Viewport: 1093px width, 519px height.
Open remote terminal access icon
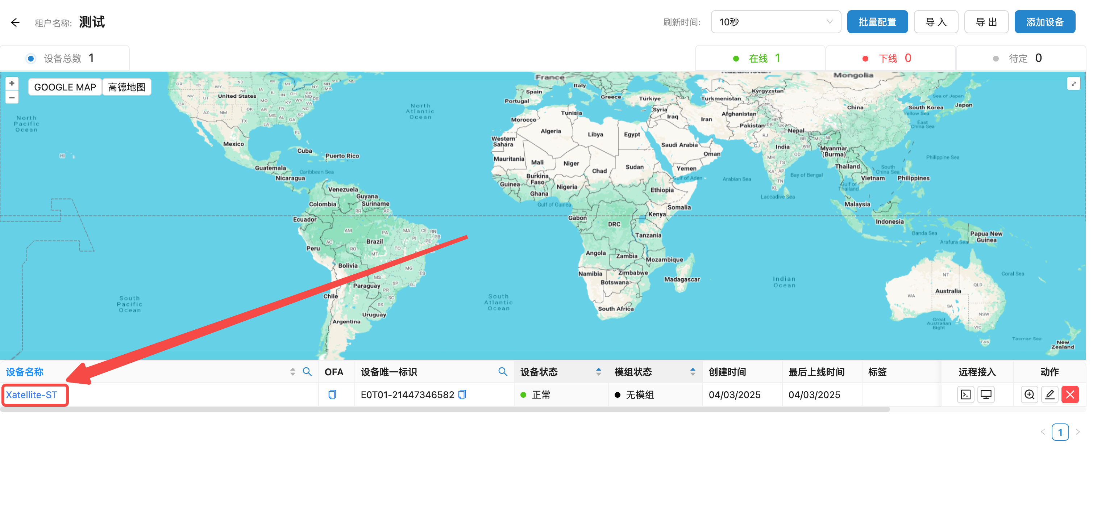pos(966,395)
